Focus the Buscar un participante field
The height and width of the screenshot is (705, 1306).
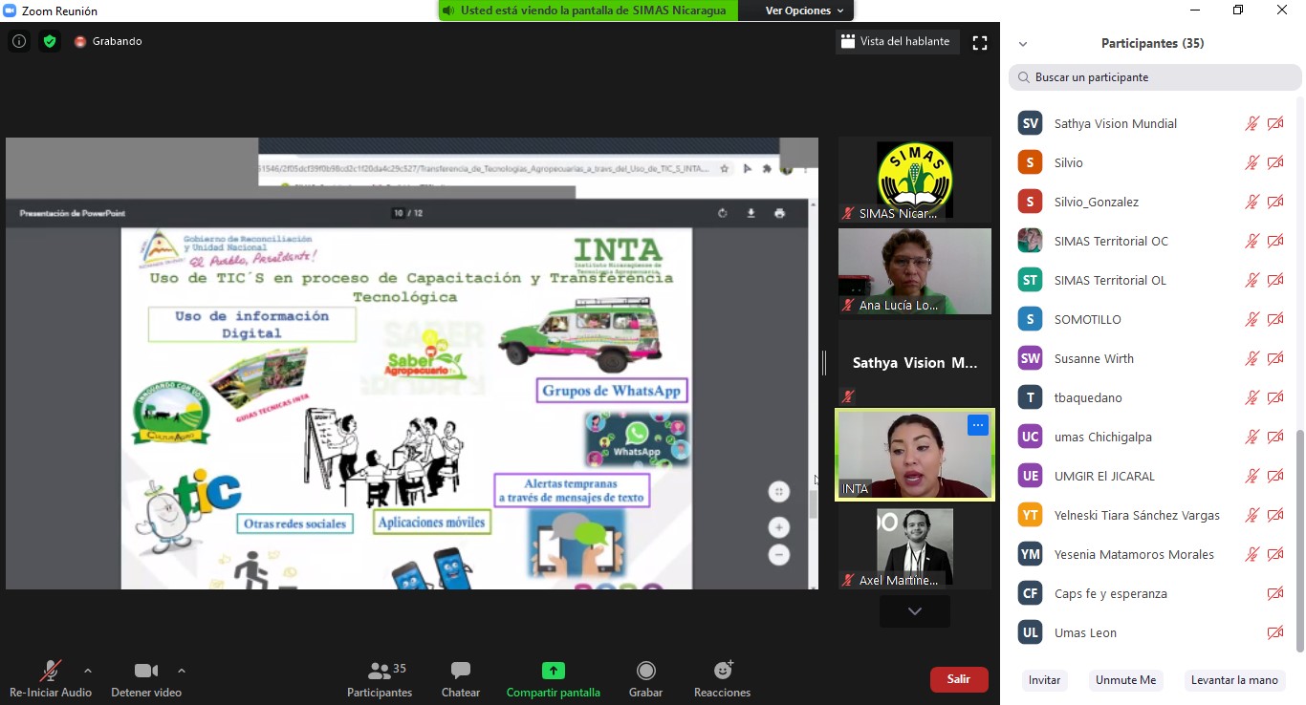coord(1155,77)
